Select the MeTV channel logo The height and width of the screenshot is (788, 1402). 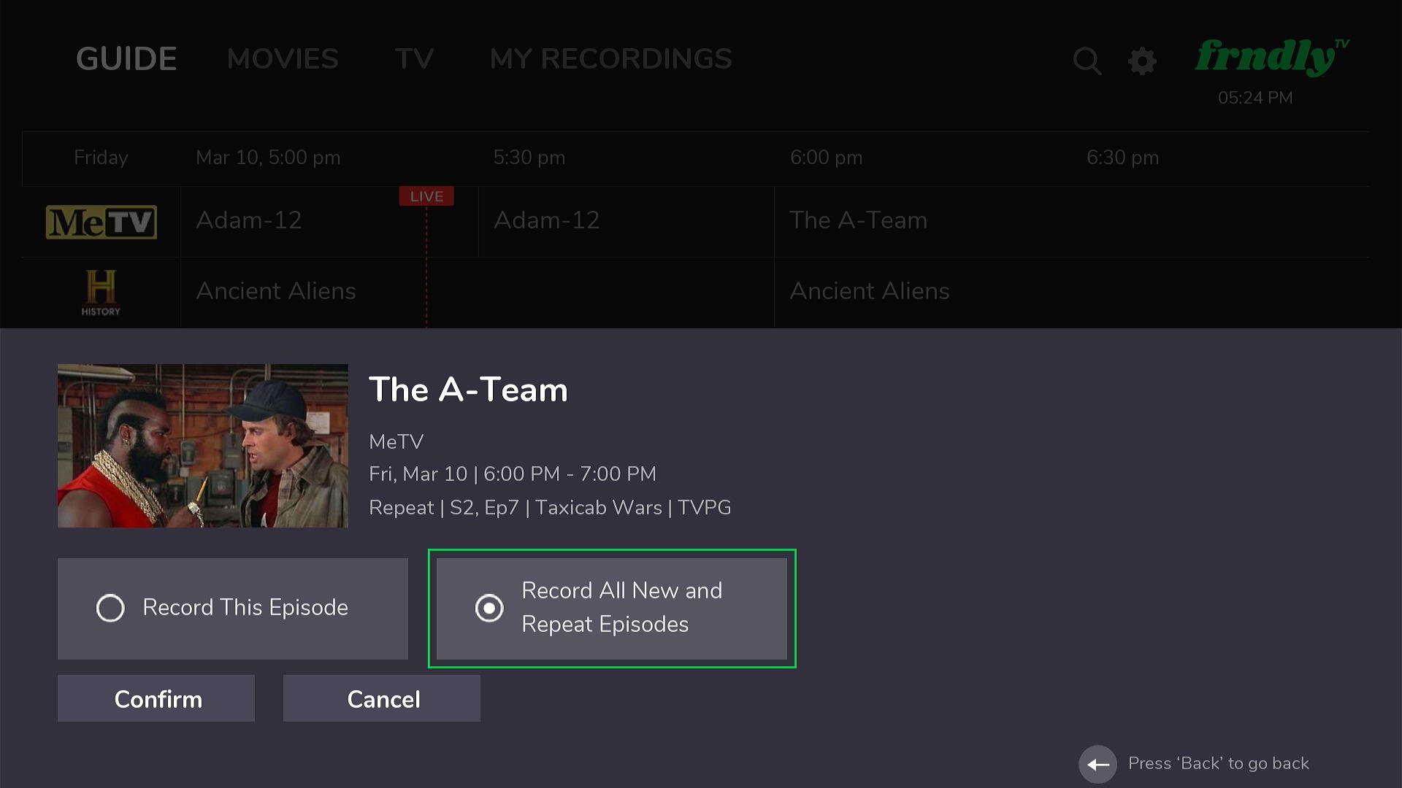tap(101, 222)
